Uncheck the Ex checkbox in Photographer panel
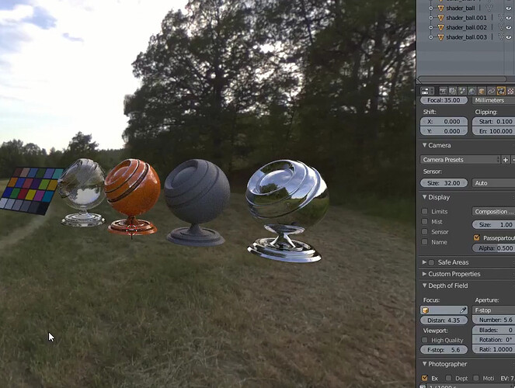 424,378
